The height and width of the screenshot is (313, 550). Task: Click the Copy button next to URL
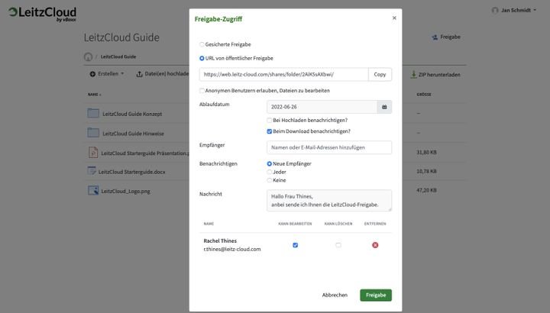(x=380, y=74)
